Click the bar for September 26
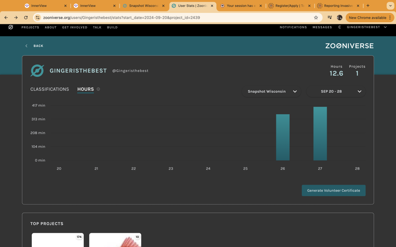 click(x=283, y=137)
